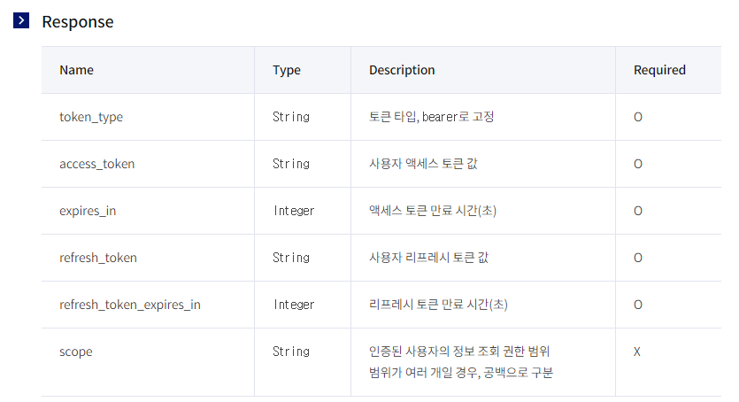Click the Required column header
This screenshot has width=739, height=402.
(659, 70)
